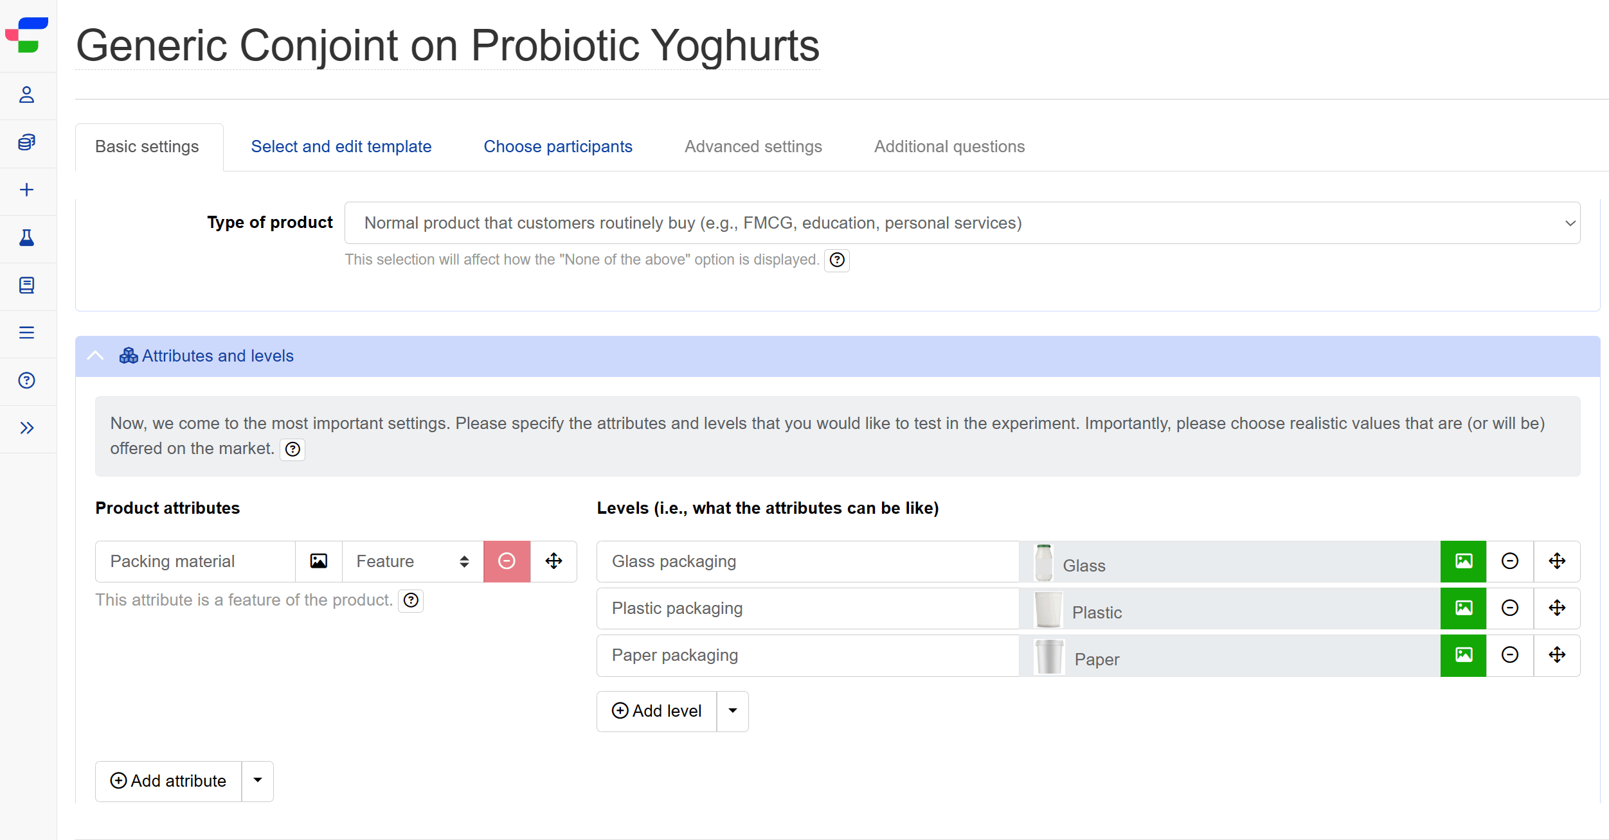Open the Feature attribute type selector
Screen dimensions: 1609x840
pyautogui.click(x=413, y=561)
